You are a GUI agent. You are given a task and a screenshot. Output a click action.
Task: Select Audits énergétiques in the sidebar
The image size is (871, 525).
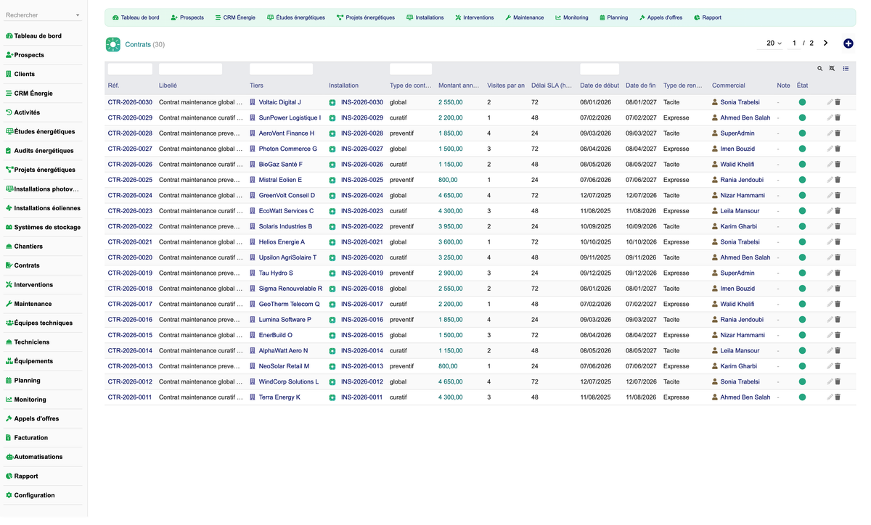click(44, 151)
